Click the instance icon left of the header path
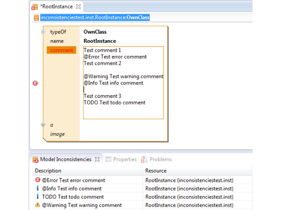This screenshot has height=210, width=281. tap(36, 18)
